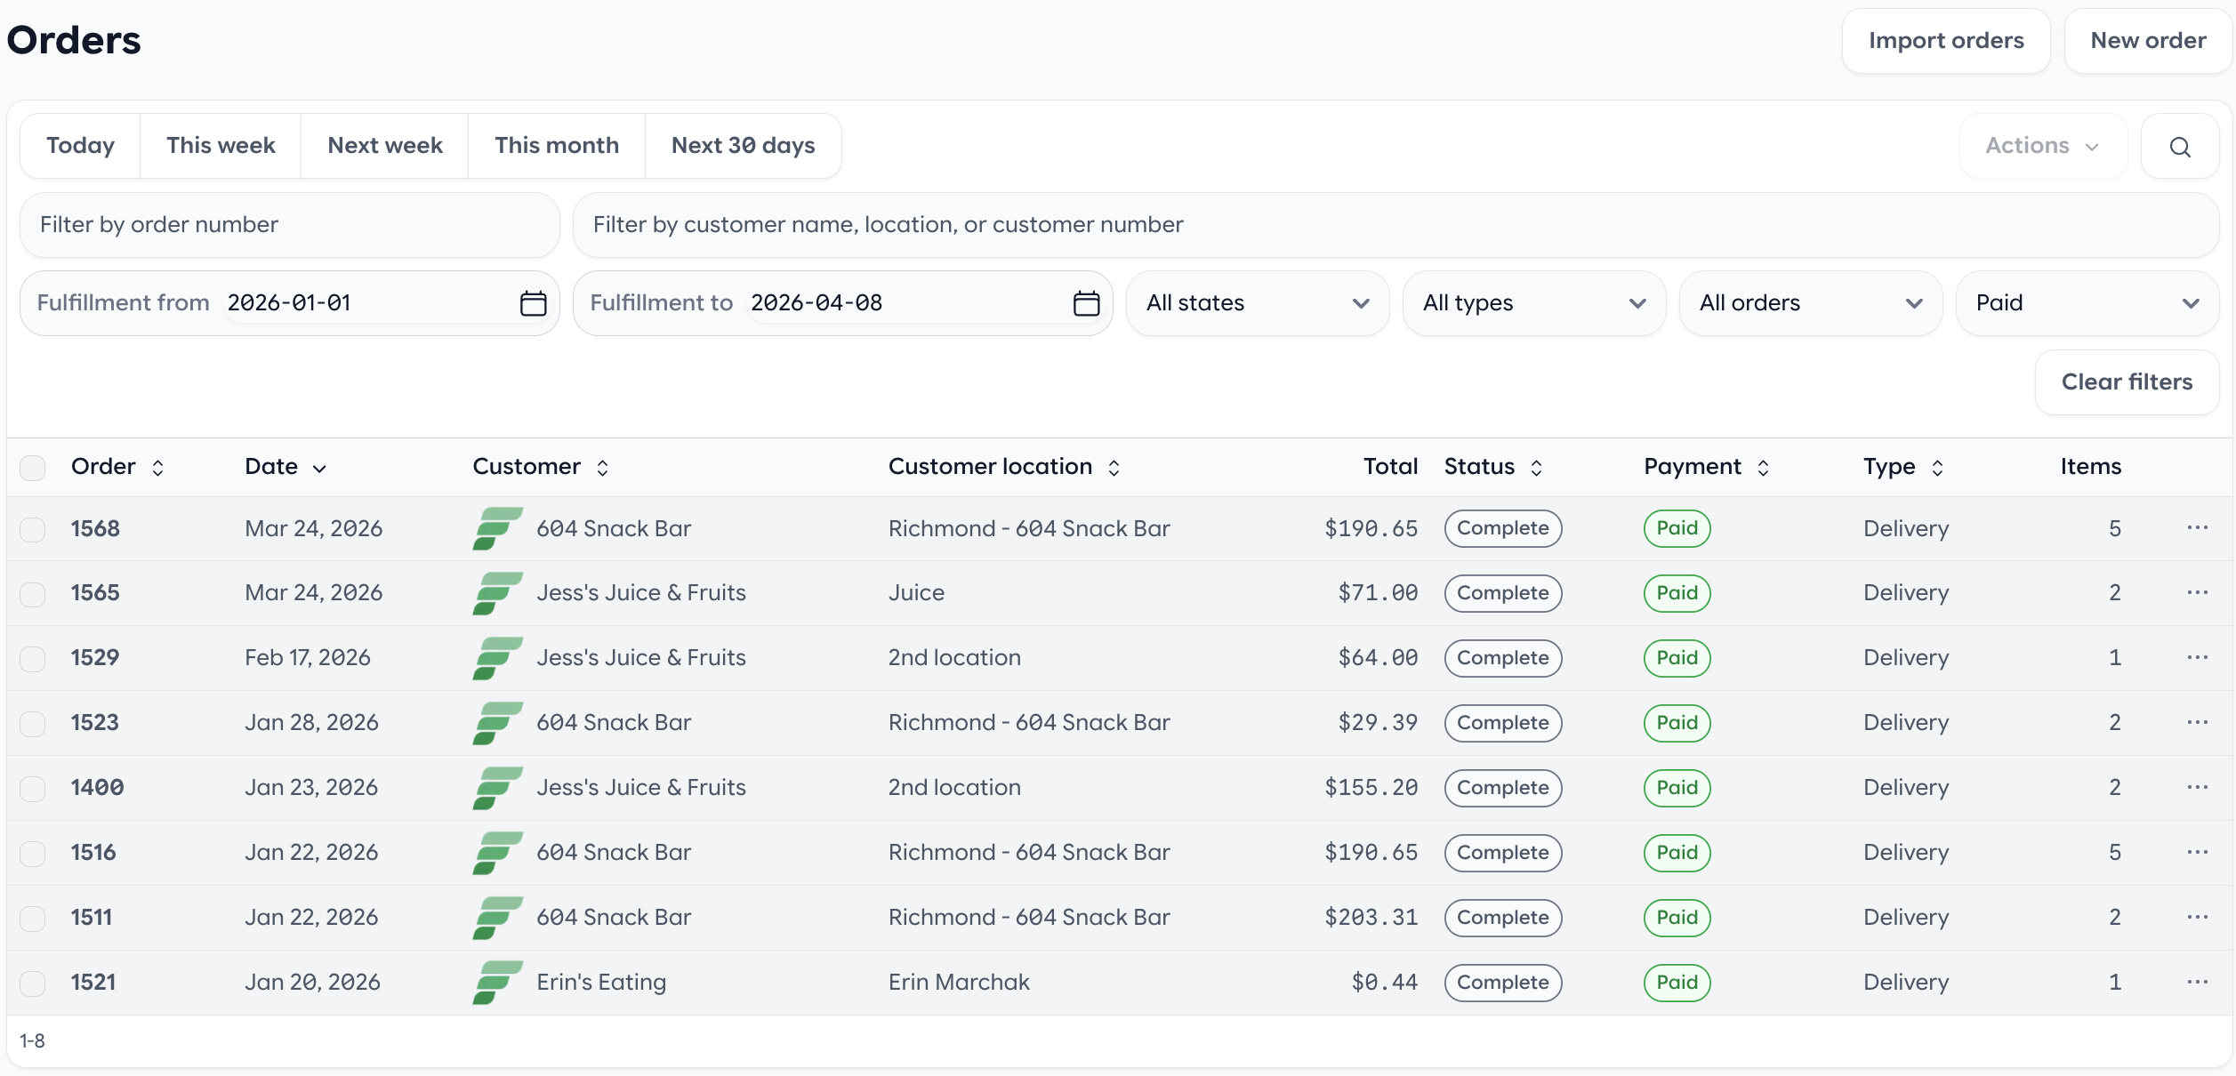Select the checkbox for order 1565
This screenshot has height=1076, width=2236.
click(33, 593)
